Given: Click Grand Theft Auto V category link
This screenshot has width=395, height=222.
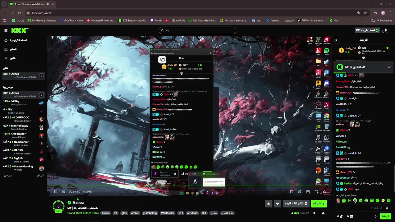Looking at the screenshot, I should (x=83, y=213).
